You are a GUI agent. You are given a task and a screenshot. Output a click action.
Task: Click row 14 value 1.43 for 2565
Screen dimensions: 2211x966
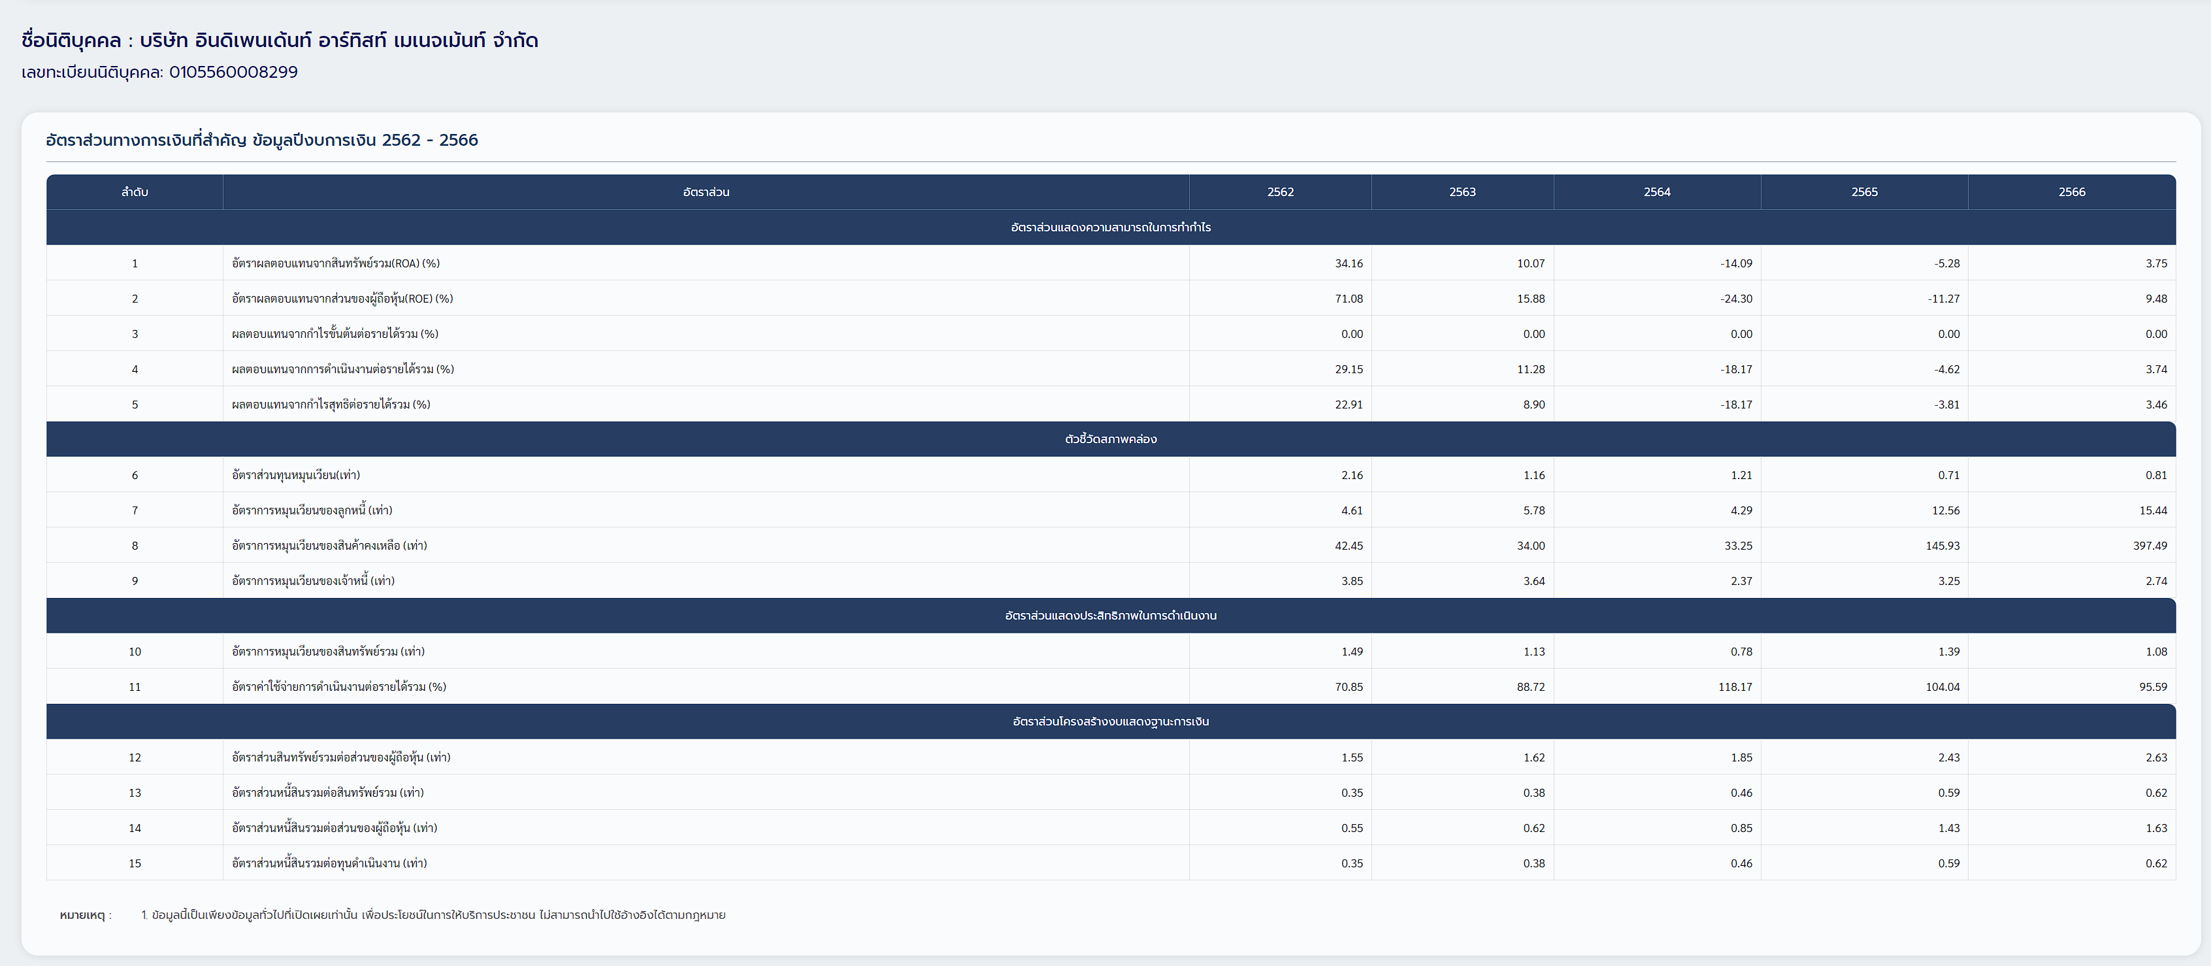pyautogui.click(x=1948, y=827)
